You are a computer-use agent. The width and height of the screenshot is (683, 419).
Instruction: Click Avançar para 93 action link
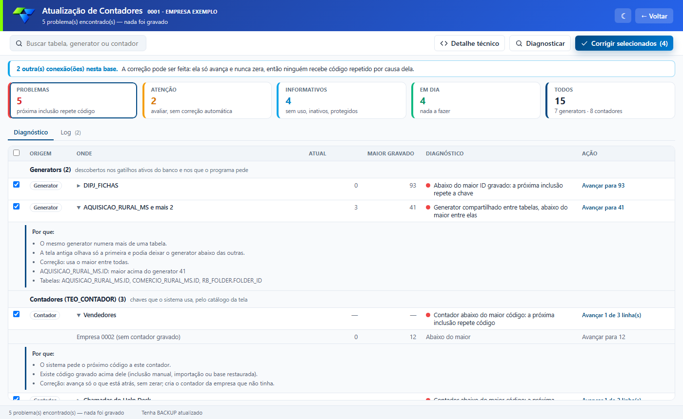[x=603, y=186]
